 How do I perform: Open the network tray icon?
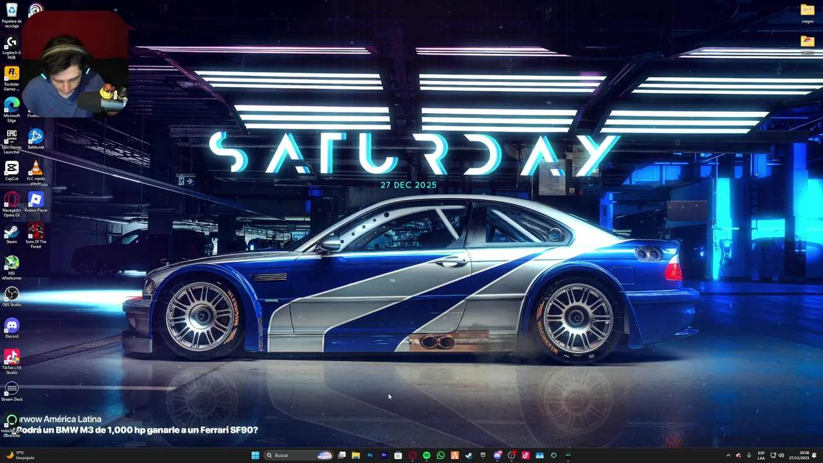[x=773, y=455]
